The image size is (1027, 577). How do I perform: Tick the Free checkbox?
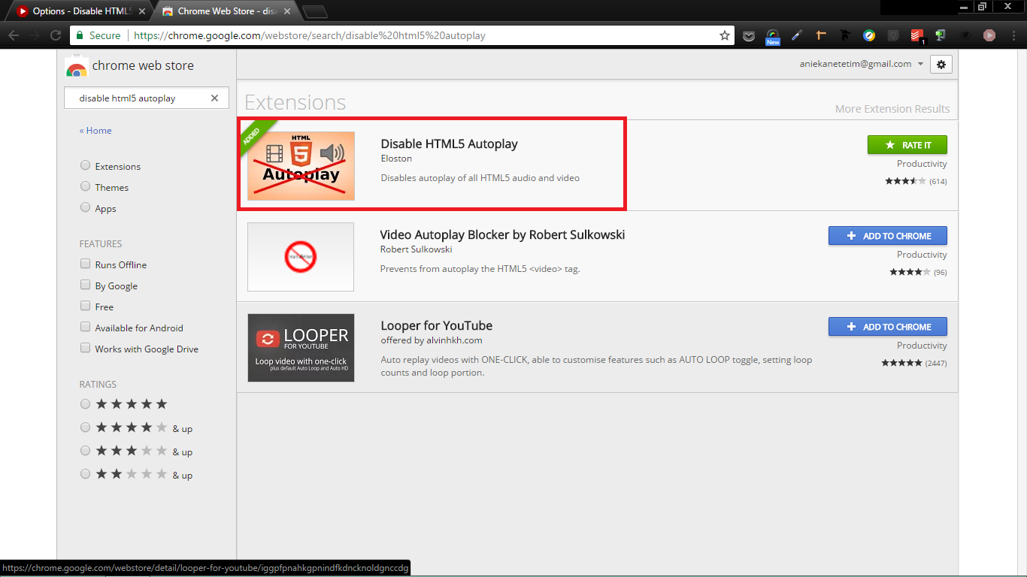(x=85, y=306)
